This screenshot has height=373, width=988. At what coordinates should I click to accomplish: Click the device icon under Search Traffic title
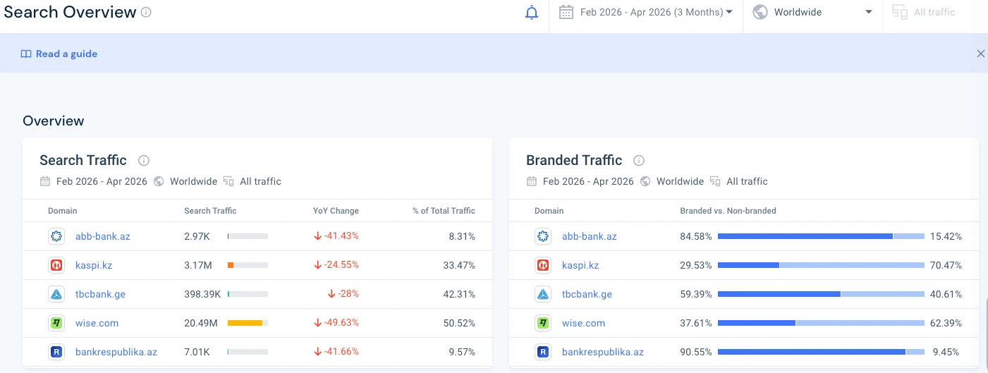click(228, 181)
